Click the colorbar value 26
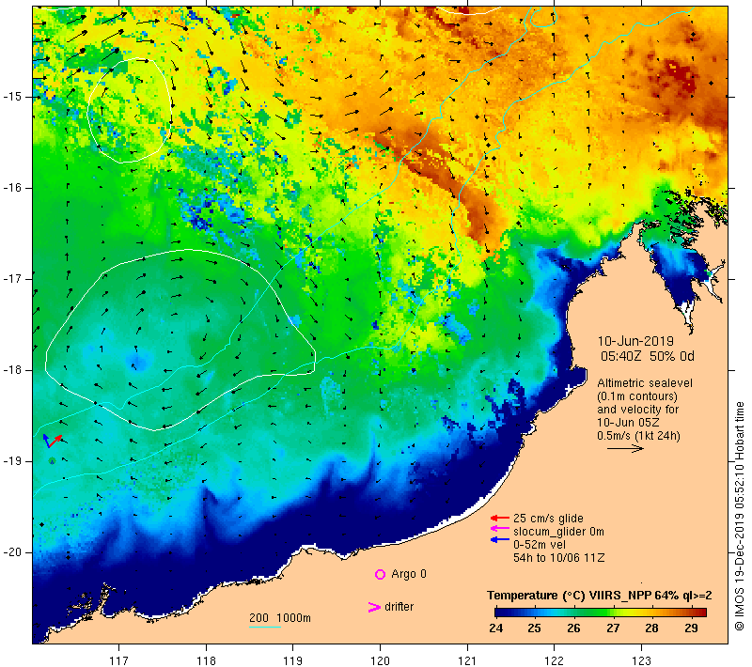 pos(573,628)
